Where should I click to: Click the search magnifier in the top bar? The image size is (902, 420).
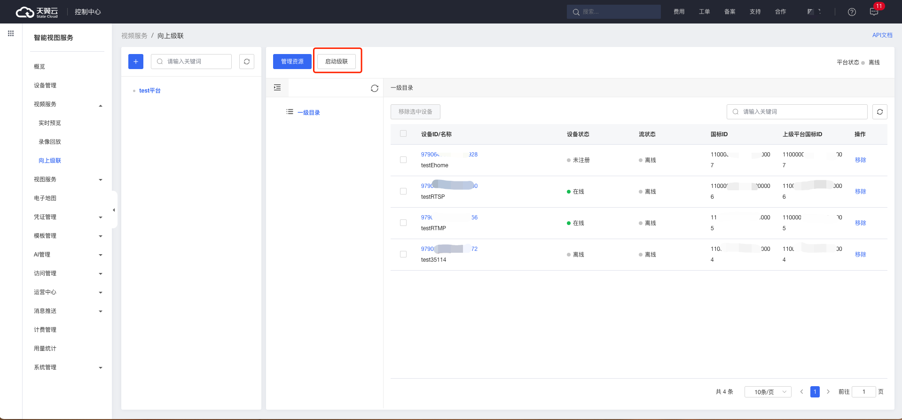tap(576, 12)
